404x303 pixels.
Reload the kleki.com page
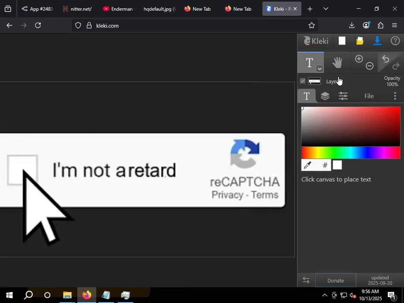[x=38, y=25]
